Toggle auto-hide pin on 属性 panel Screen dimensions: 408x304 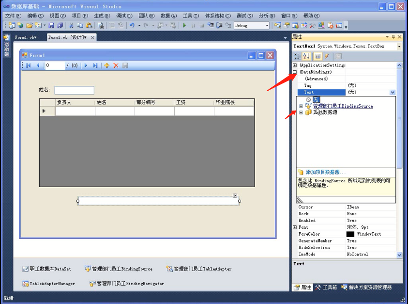[393, 37]
